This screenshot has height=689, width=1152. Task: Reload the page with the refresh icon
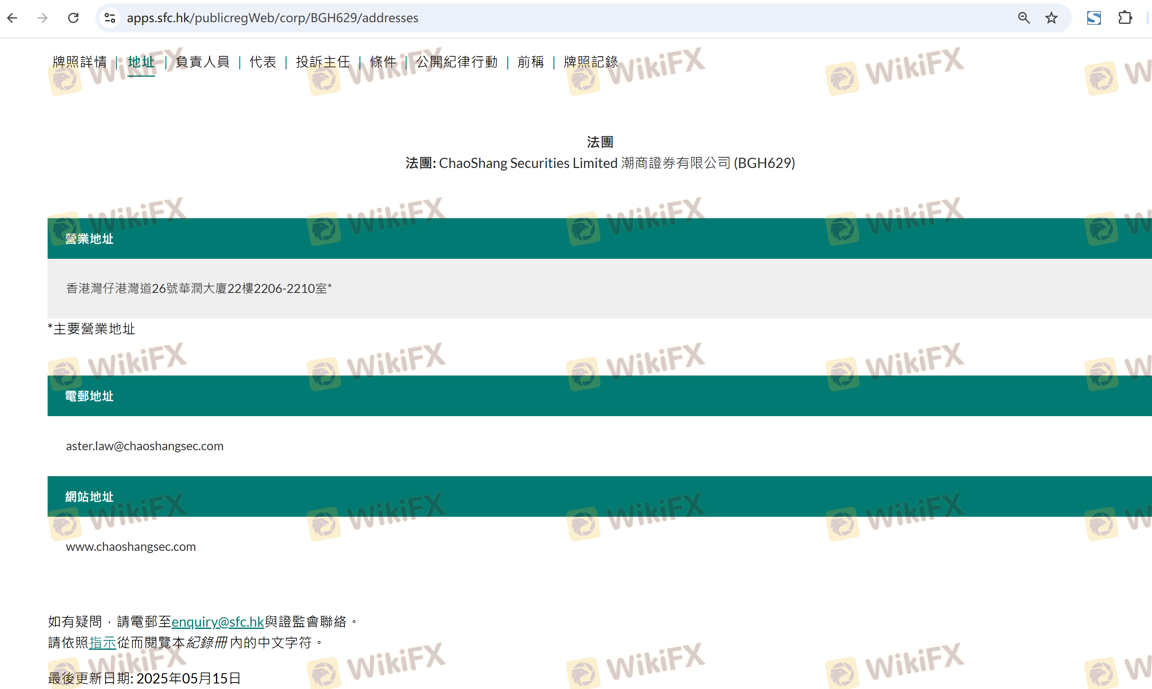pos(73,17)
